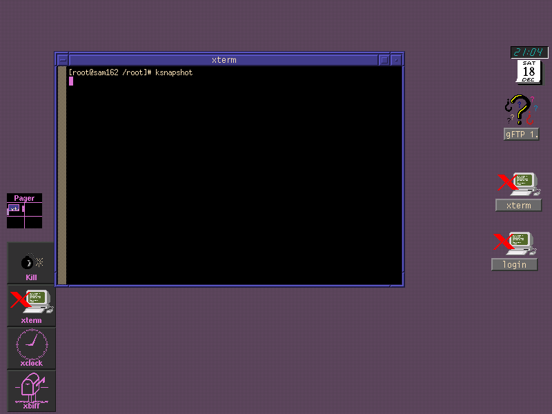Click the iconified xterm computer icon on right
Screen dimensions: 552x414
(519, 184)
